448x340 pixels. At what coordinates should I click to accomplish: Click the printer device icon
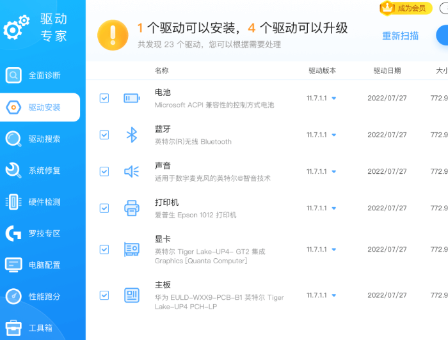[131, 208]
